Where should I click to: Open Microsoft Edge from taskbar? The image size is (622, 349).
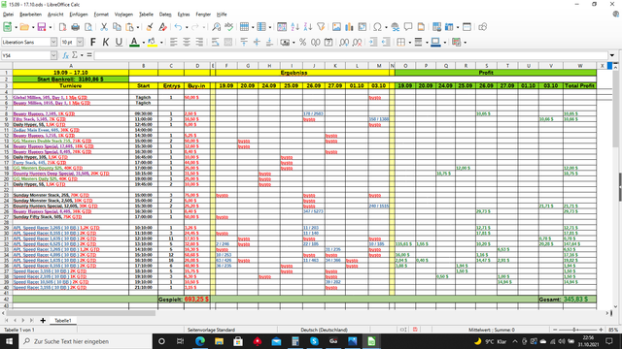pyautogui.click(x=200, y=341)
